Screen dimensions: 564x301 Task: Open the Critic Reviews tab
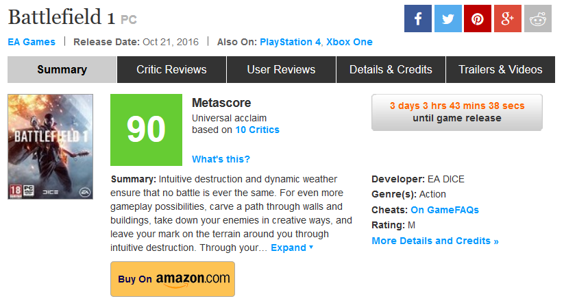tap(171, 69)
